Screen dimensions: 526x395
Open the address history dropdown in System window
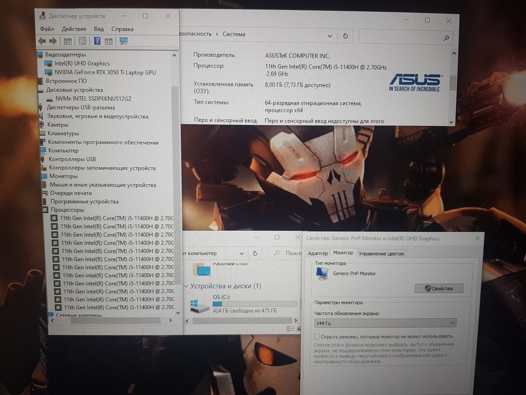[x=331, y=36]
